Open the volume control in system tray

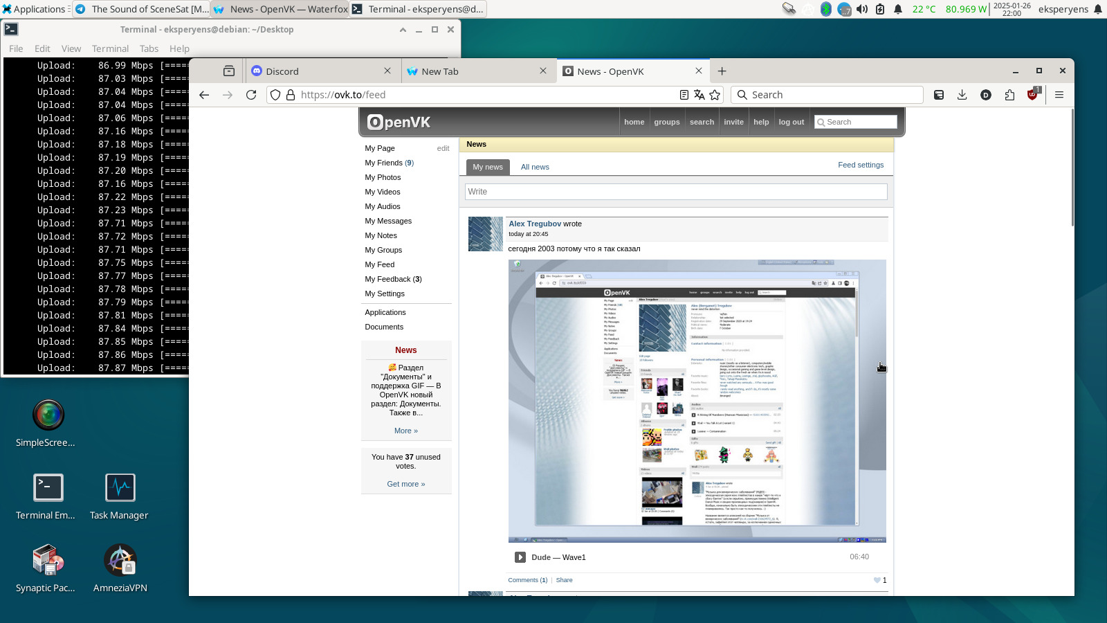[861, 9]
